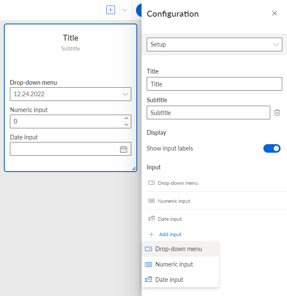
Task: Click the Configuration panel heading
Action: (172, 14)
